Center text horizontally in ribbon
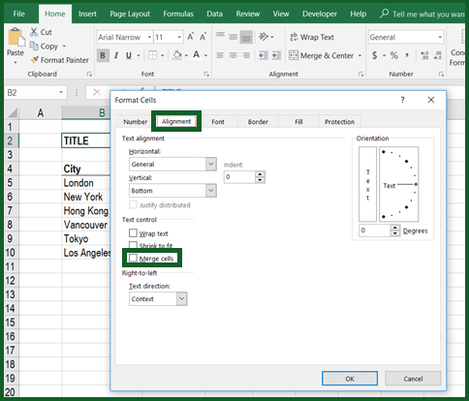The height and width of the screenshot is (401, 469). [x=234, y=55]
